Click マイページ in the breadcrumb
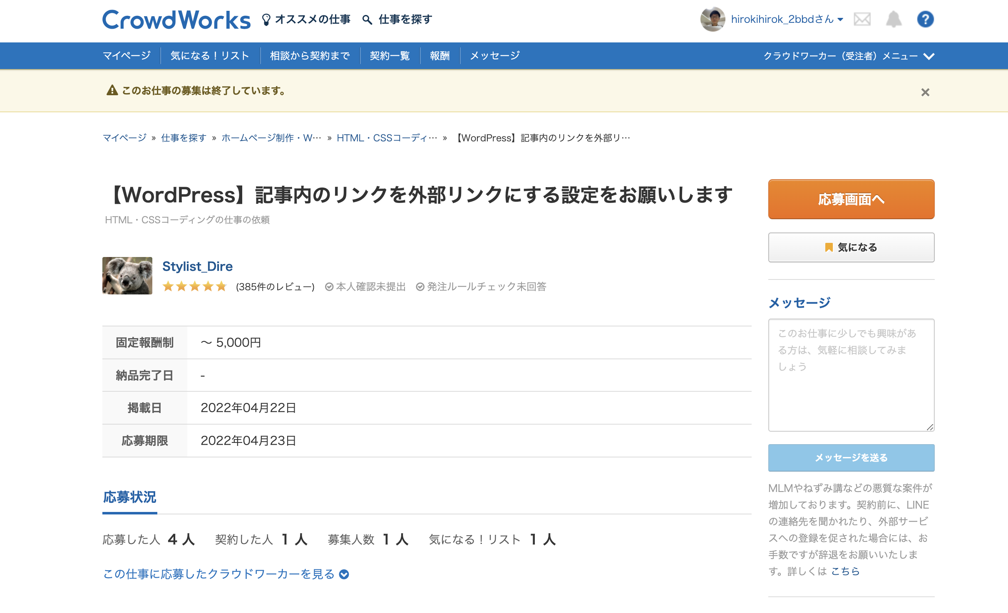Image resolution: width=1008 pixels, height=613 pixels. click(124, 138)
